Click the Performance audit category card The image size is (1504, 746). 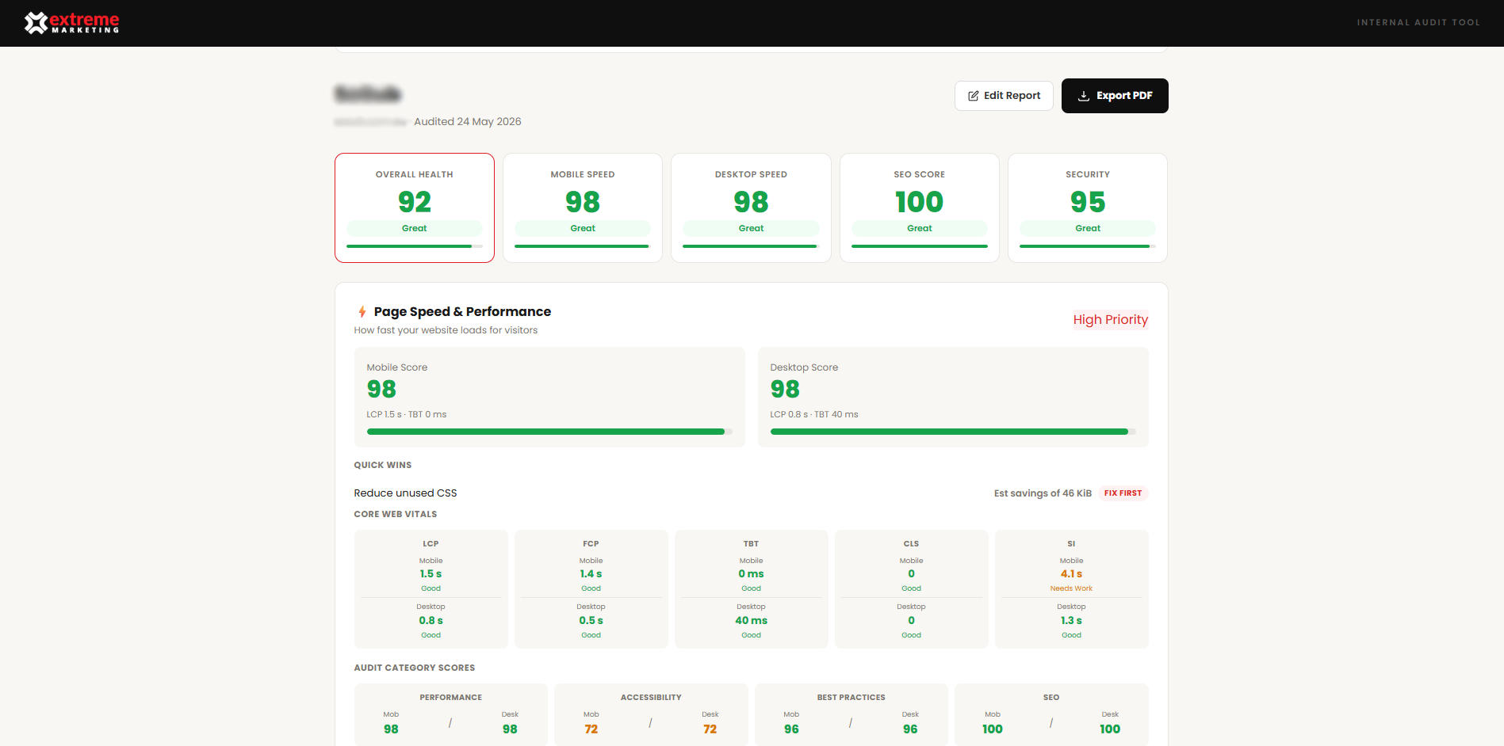pos(451,714)
